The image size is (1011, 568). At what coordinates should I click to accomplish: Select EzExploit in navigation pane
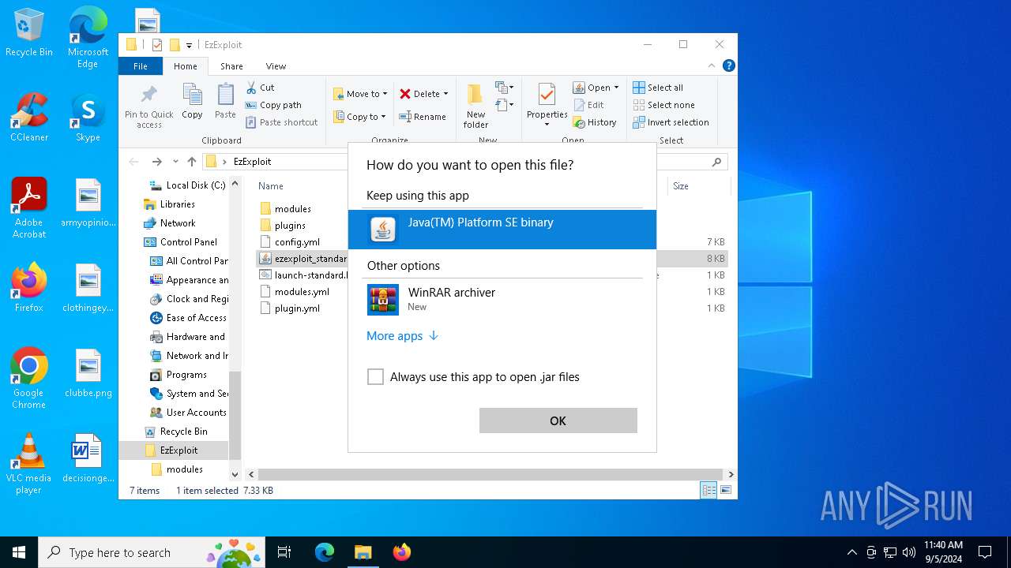tap(179, 450)
